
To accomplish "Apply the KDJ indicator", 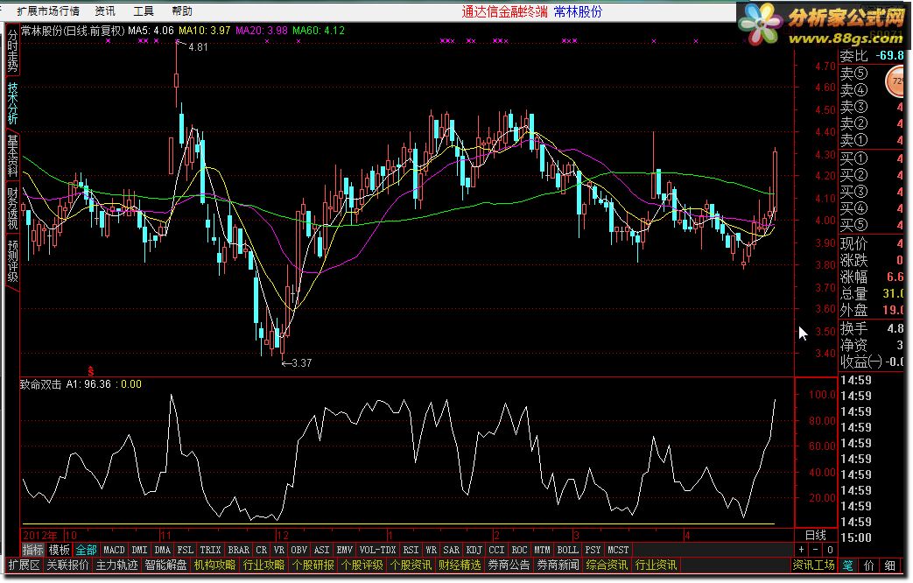I will click(474, 550).
